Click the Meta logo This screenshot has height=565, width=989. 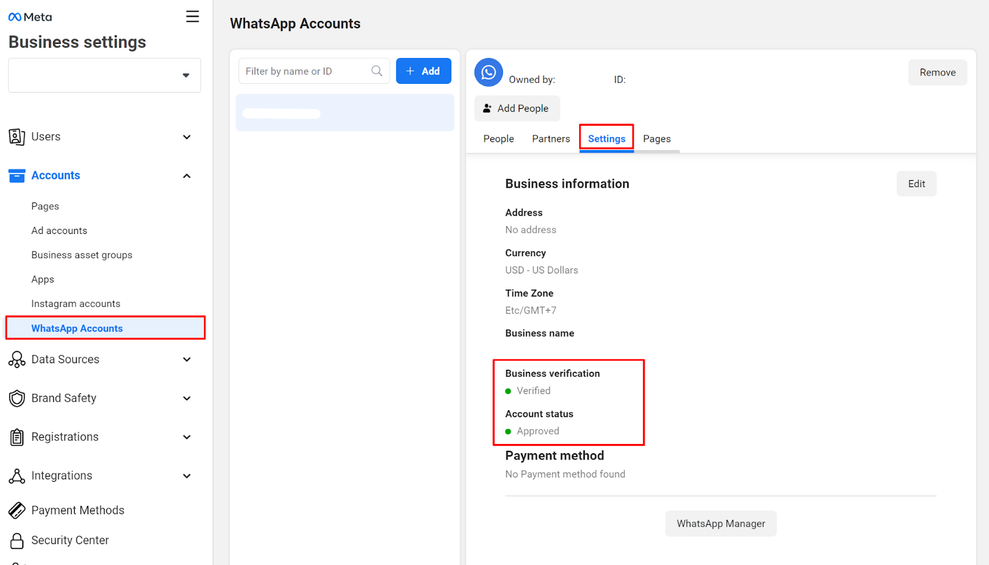click(x=30, y=17)
